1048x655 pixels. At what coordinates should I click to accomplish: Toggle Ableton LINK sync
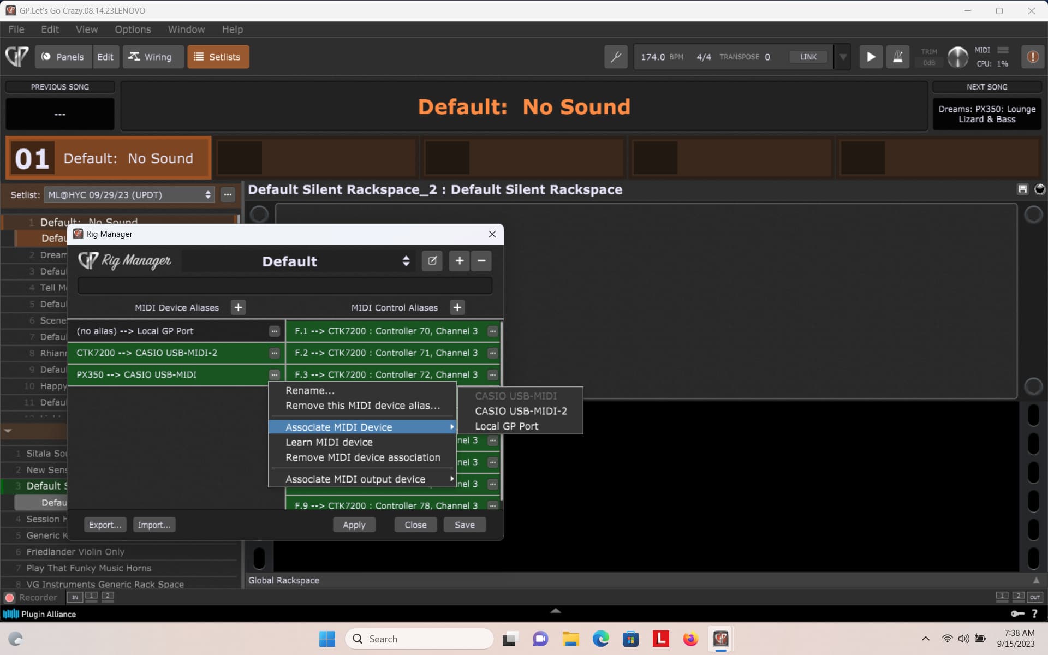tap(808, 57)
